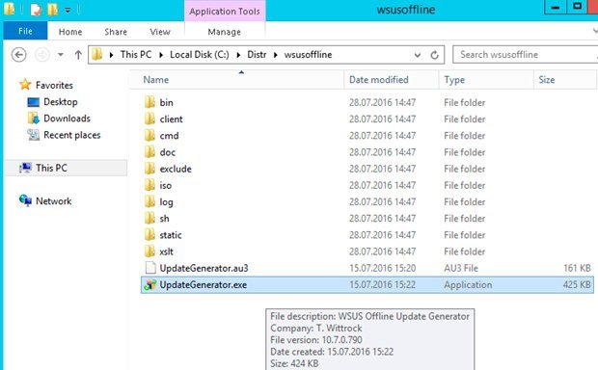Open Favorites in navigation pane
598x370 pixels.
click(x=54, y=85)
